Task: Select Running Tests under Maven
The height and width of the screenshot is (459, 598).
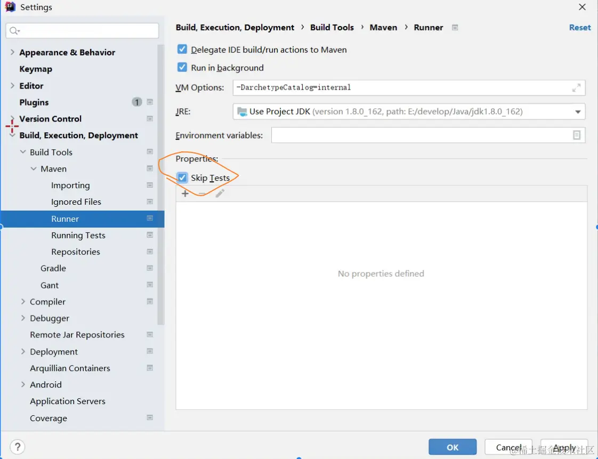Action: point(78,235)
